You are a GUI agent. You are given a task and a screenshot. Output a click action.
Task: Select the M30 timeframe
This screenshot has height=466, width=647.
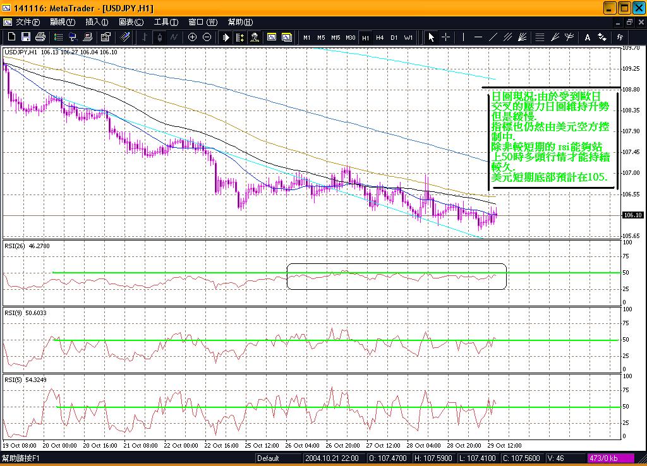(350, 37)
